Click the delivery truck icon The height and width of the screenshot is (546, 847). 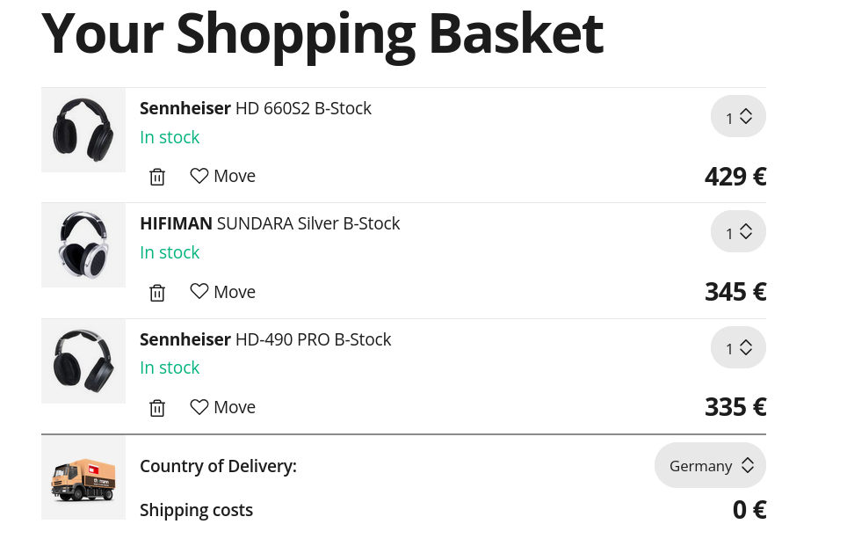[x=83, y=479]
